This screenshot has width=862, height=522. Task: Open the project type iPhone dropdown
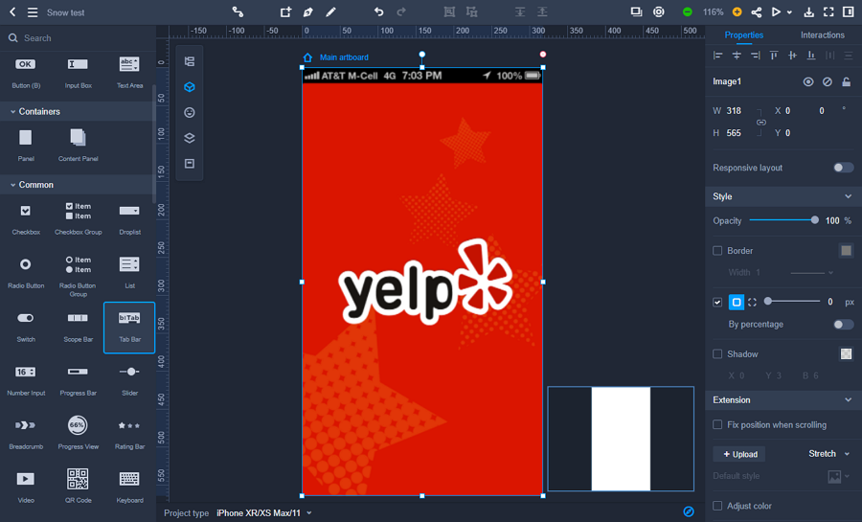[x=264, y=512]
